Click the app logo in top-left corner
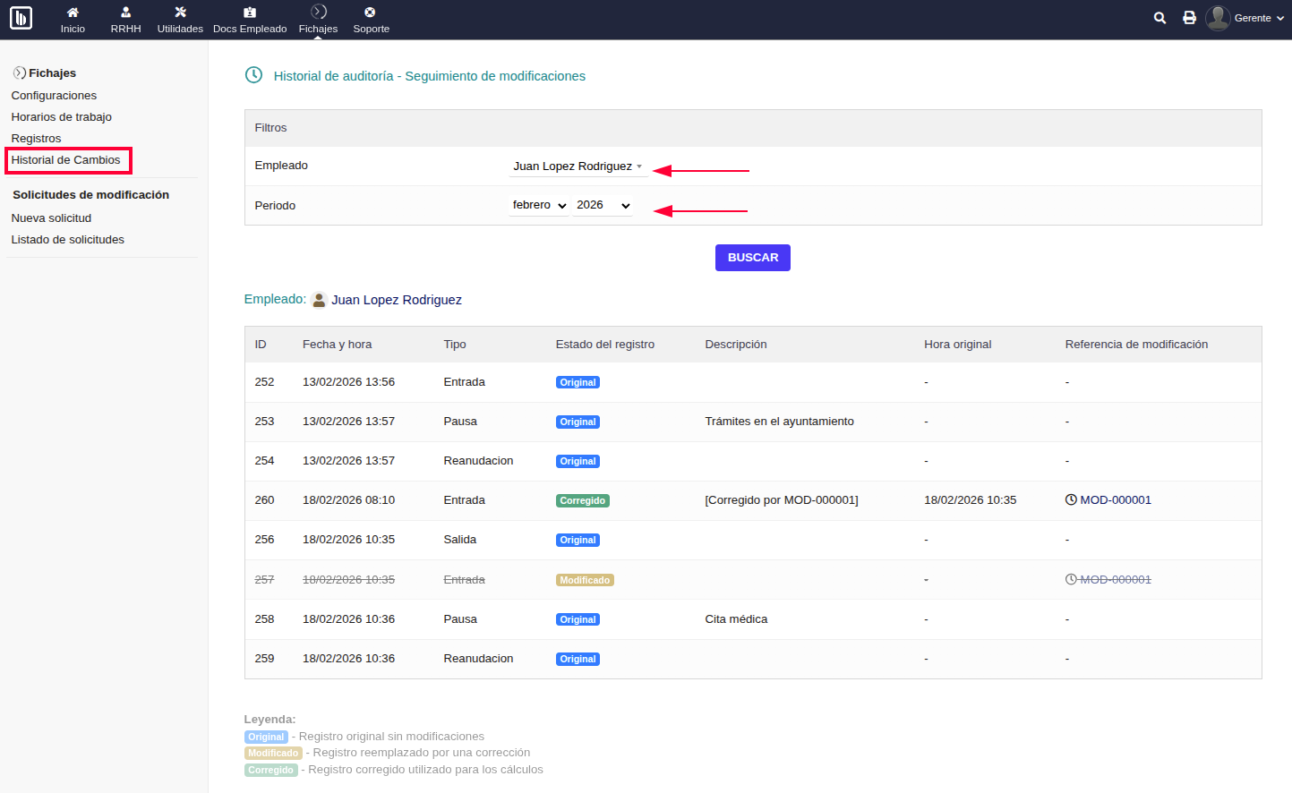The width and height of the screenshot is (1292, 793). coord(21,18)
